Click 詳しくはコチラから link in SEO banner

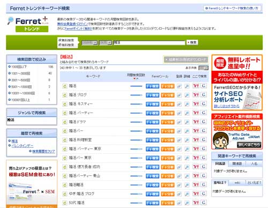[227, 106]
